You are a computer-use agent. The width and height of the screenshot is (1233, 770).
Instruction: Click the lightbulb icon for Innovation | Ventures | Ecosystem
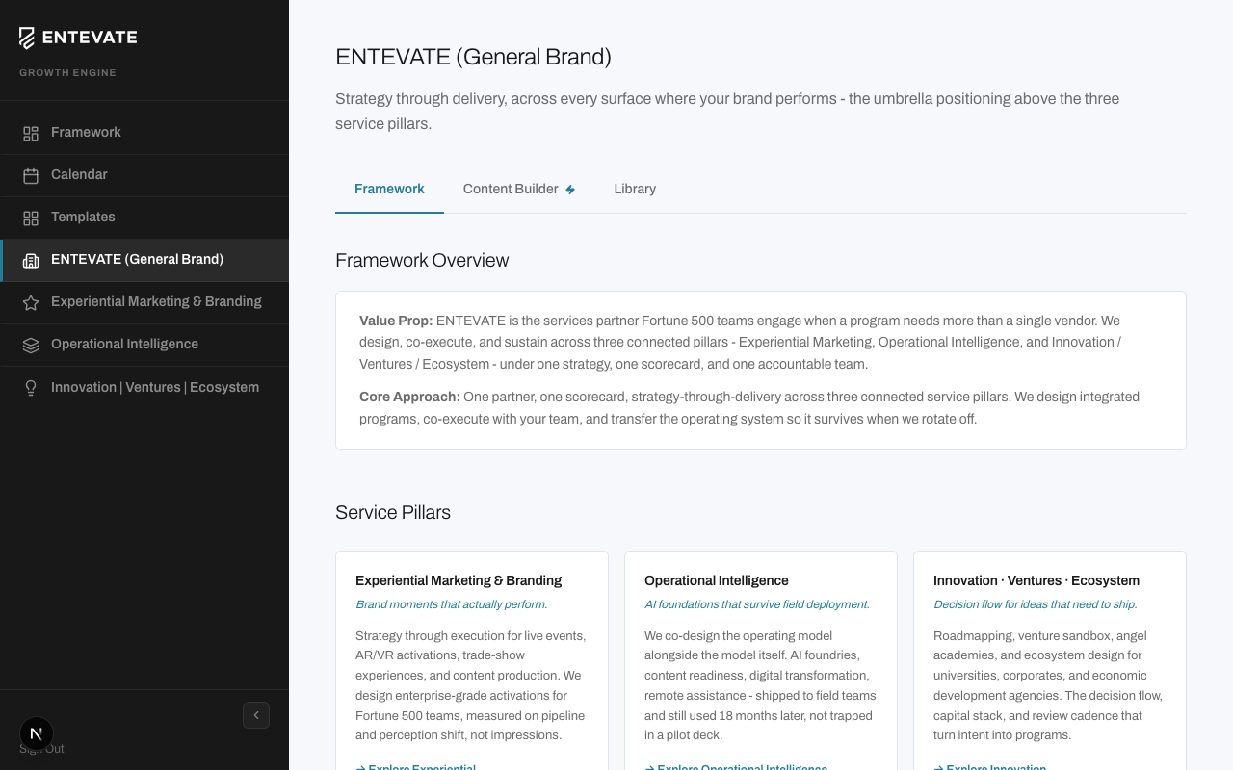click(x=31, y=388)
